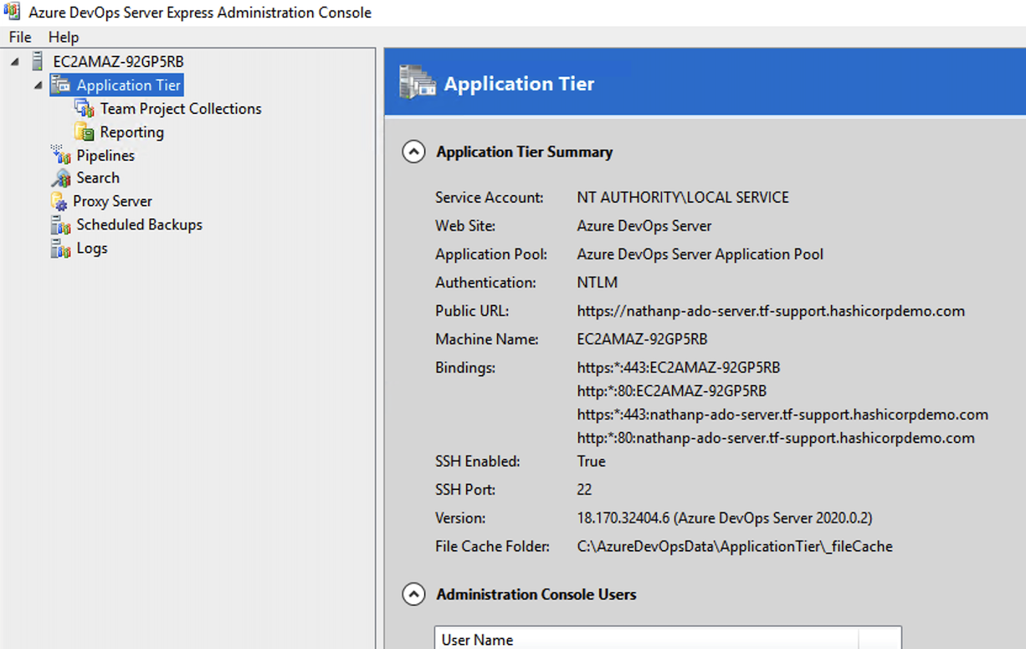Viewport: 1026px width, 649px height.
Task: Click the Logs node icon
Action: (61, 249)
